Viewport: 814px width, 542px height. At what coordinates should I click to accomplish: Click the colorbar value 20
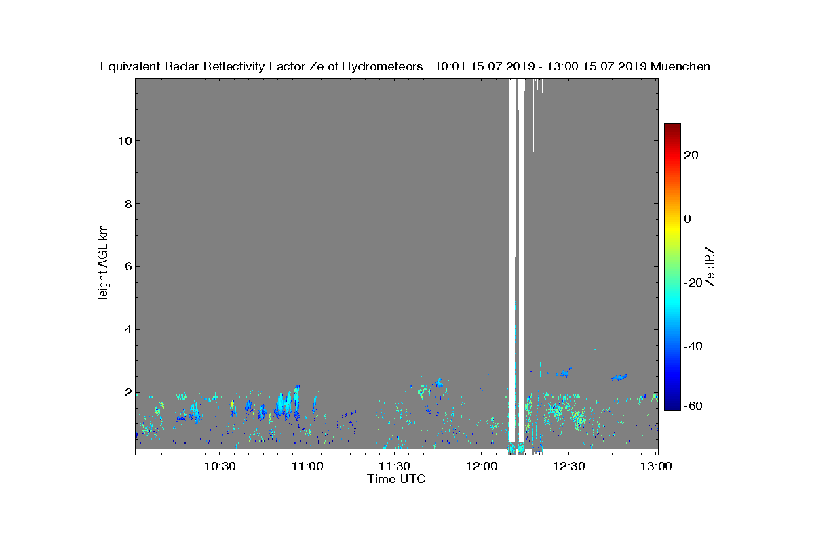(x=691, y=155)
